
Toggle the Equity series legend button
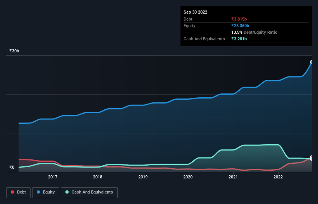[x=46, y=192]
